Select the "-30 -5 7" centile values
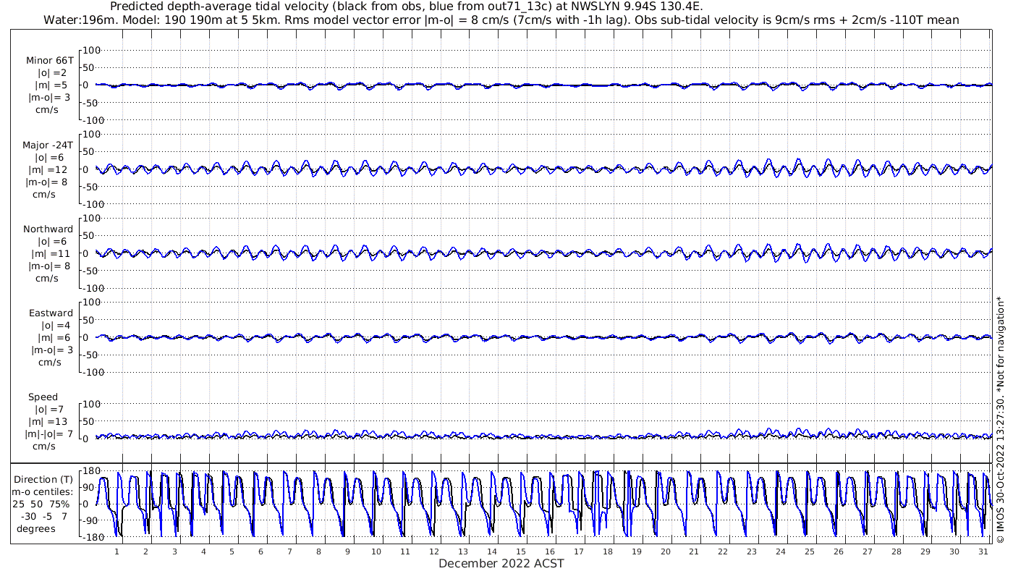The image size is (1013, 579). pyautogui.click(x=43, y=516)
